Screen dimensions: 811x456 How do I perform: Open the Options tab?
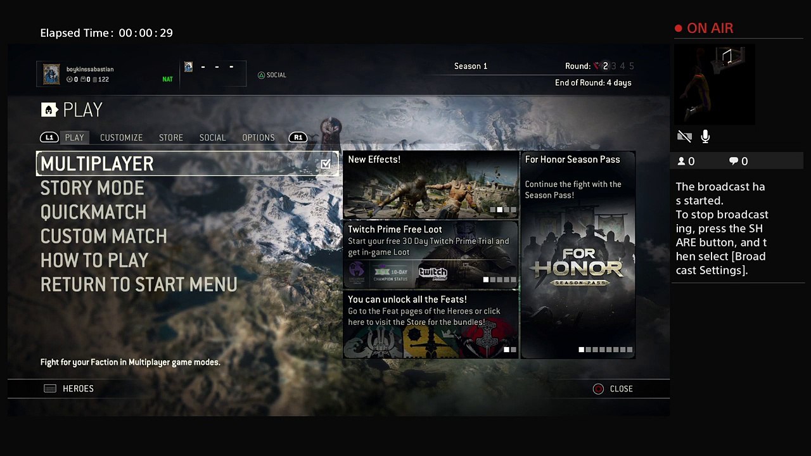(259, 137)
